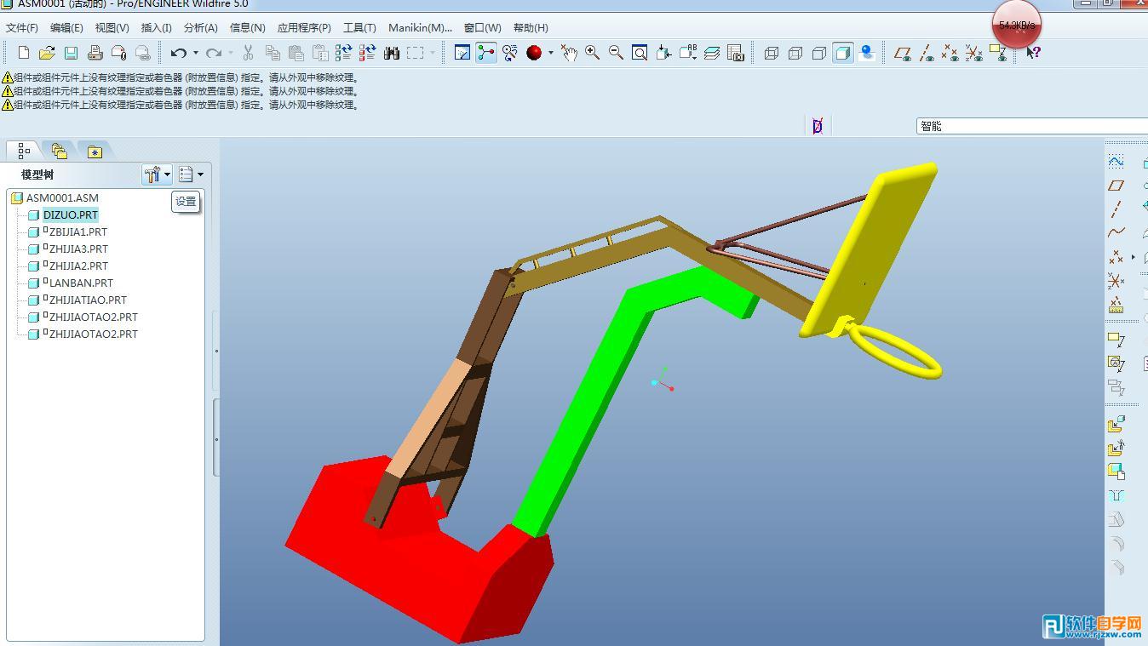The height and width of the screenshot is (646, 1148).
Task: Click the Hole tool on right toolbar
Action: 1116,495
